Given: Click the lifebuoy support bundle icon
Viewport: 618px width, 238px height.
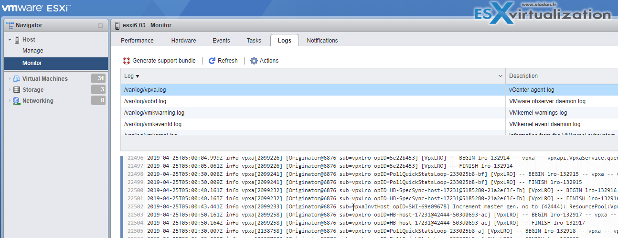Looking at the screenshot, I should pyautogui.click(x=127, y=61).
